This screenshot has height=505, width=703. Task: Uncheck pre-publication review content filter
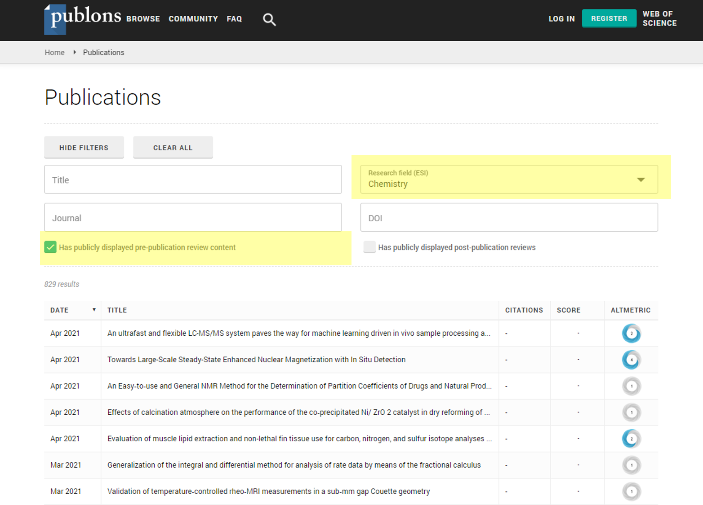tap(50, 247)
